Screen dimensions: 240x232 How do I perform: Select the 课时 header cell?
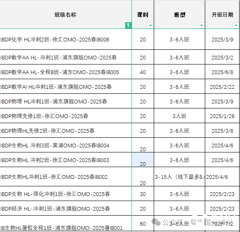point(143,15)
